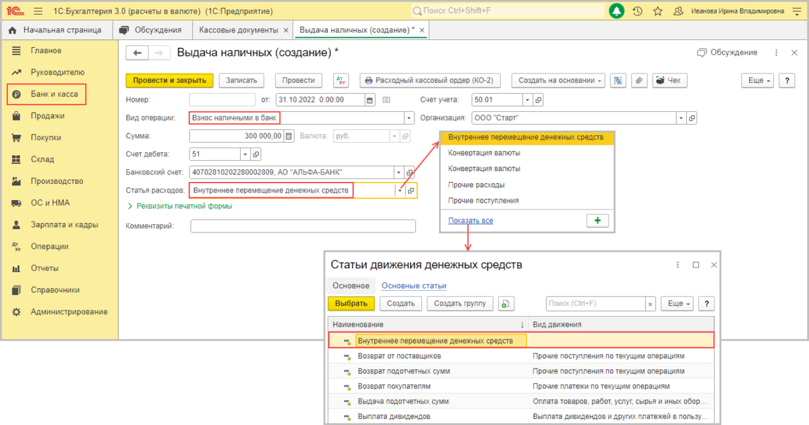Open three-dot menu of document form
Viewport: 809px width, 425px height.
(x=776, y=53)
